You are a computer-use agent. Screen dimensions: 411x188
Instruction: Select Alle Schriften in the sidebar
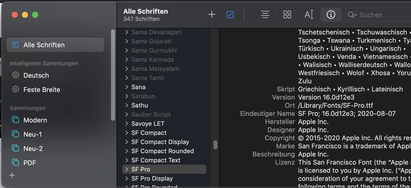point(55,45)
